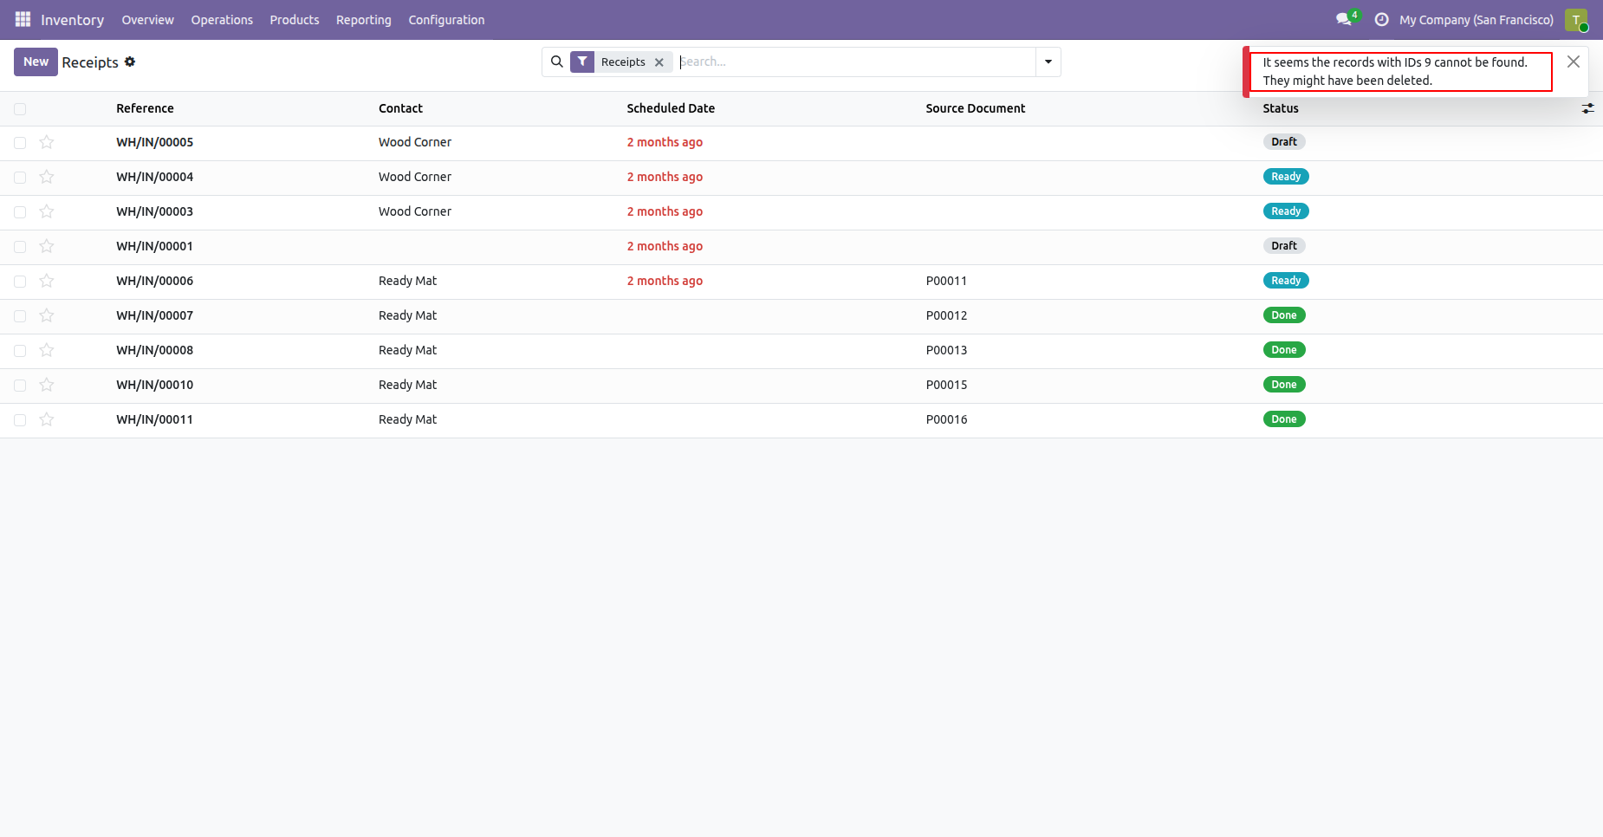Open the Products menu
Image resolution: width=1603 pixels, height=837 pixels.
[295, 20]
